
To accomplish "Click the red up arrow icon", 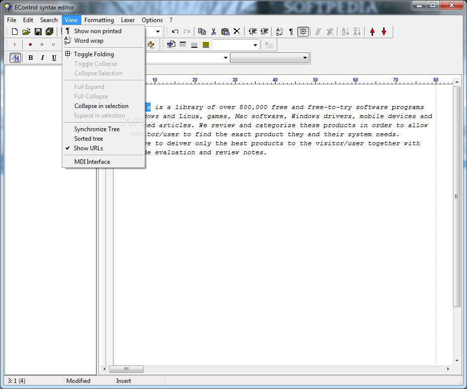I will (x=372, y=32).
